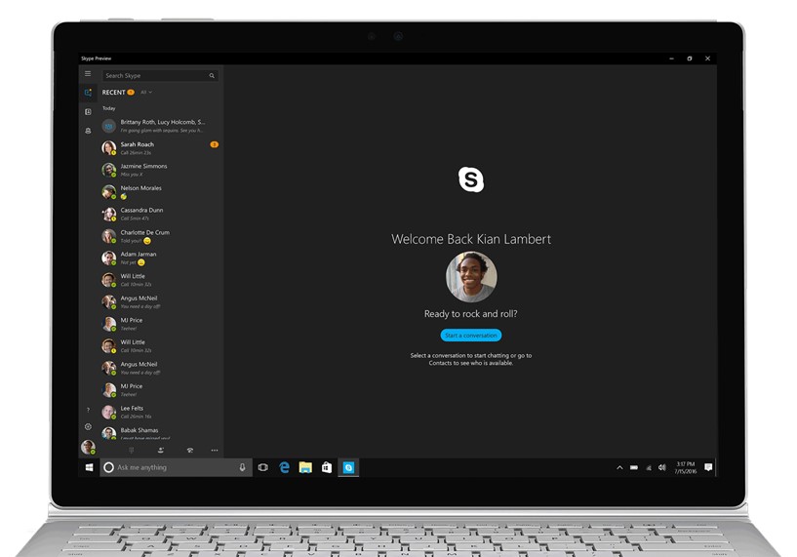Screen dimensions: 797x557
Task: Open Windows Start menu
Action: 89,467
